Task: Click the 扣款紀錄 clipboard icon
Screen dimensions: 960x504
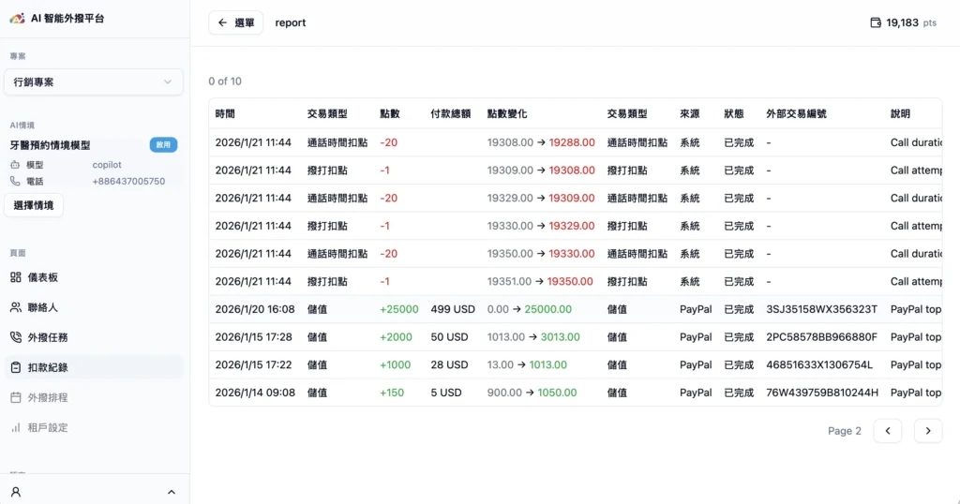Action: coord(16,367)
